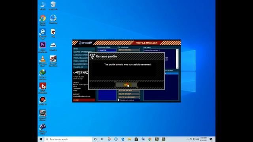Viewport: 253px width, 142px height.
Task: Open the notification center icon
Action: pyautogui.click(x=211, y=139)
